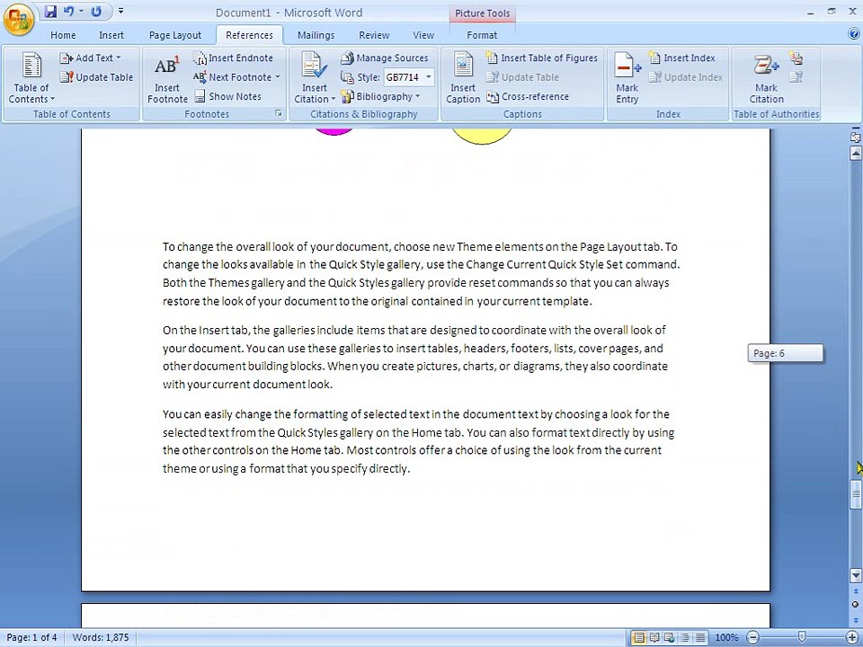Click the Office Button orb
863x647 pixels.
click(19, 19)
